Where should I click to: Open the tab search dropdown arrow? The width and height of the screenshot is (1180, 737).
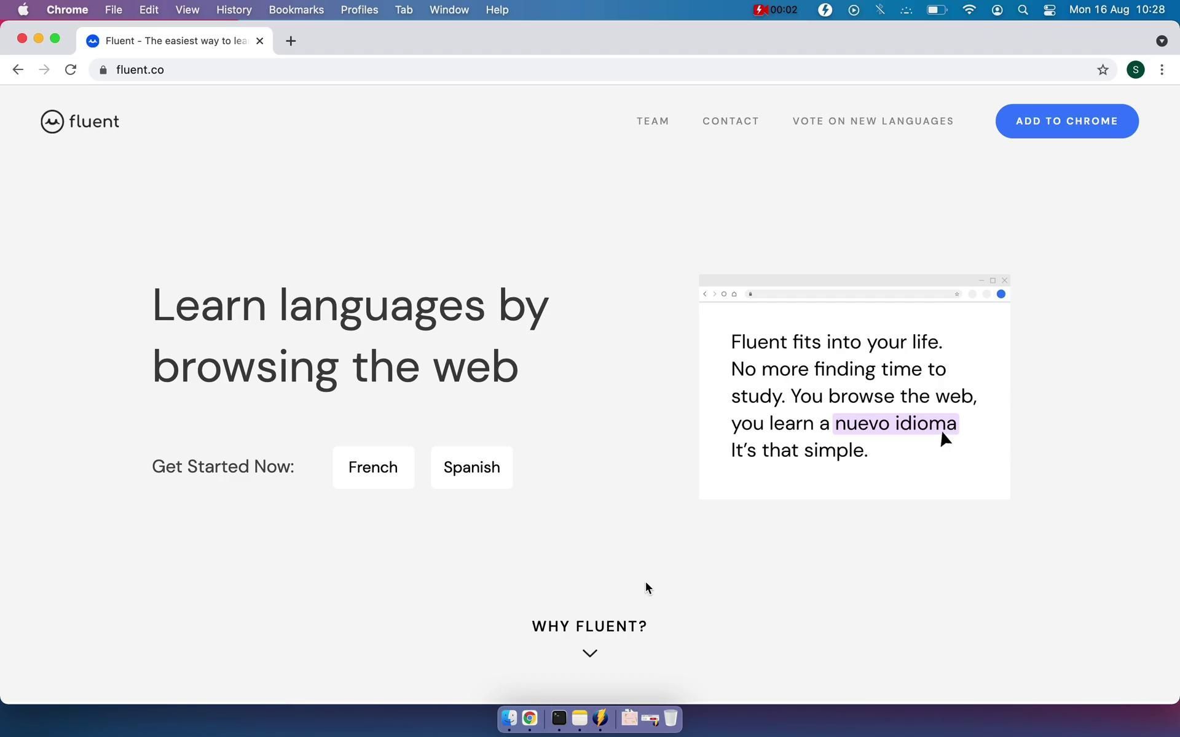(x=1161, y=41)
